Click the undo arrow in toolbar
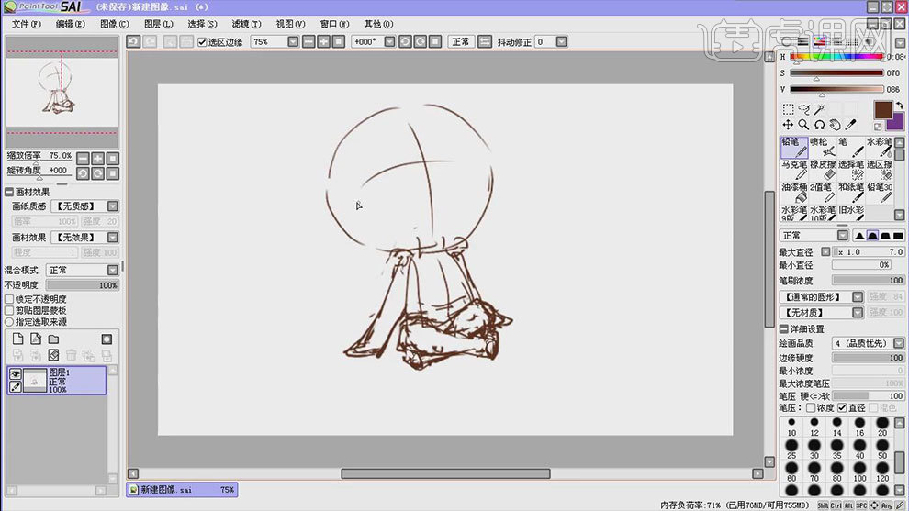 133,41
